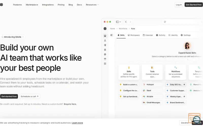Switch to the Settings tab

point(185,35)
